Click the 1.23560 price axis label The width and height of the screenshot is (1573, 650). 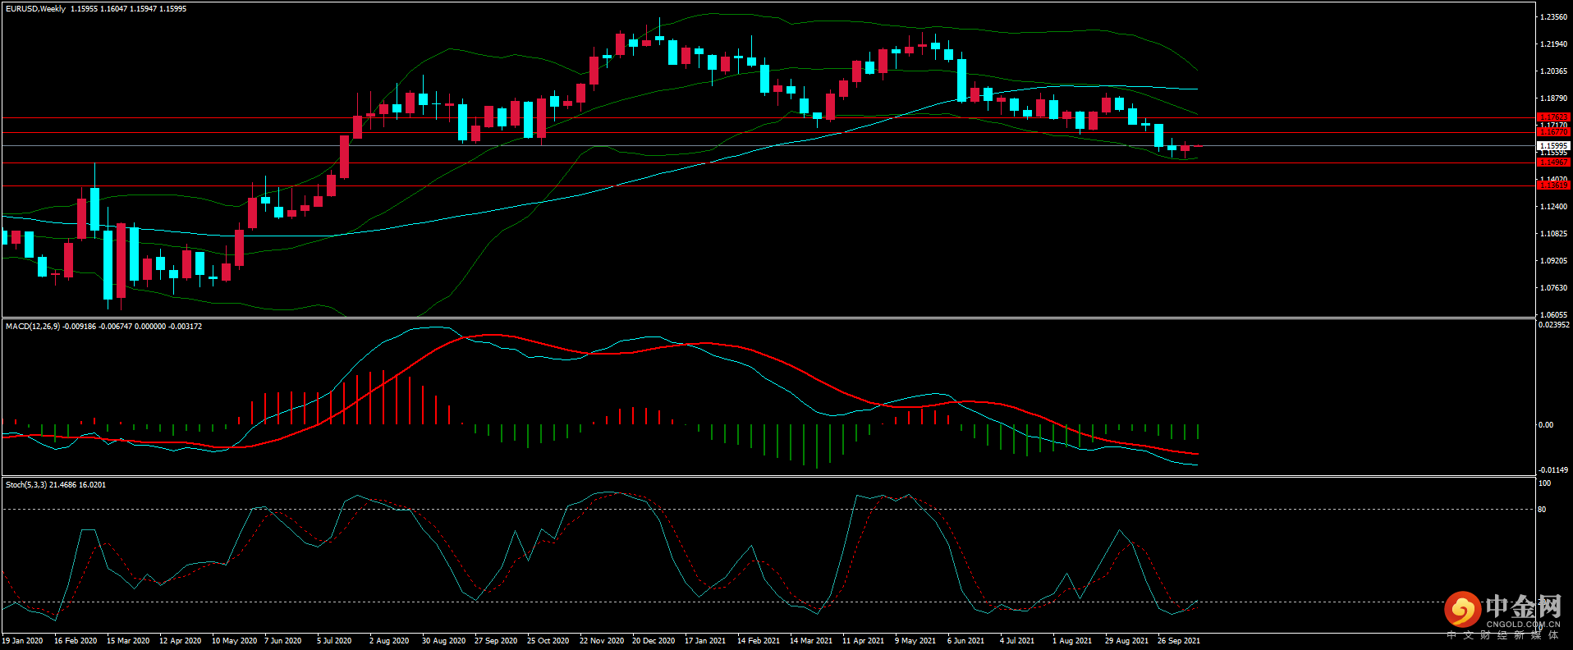[x=1553, y=17]
